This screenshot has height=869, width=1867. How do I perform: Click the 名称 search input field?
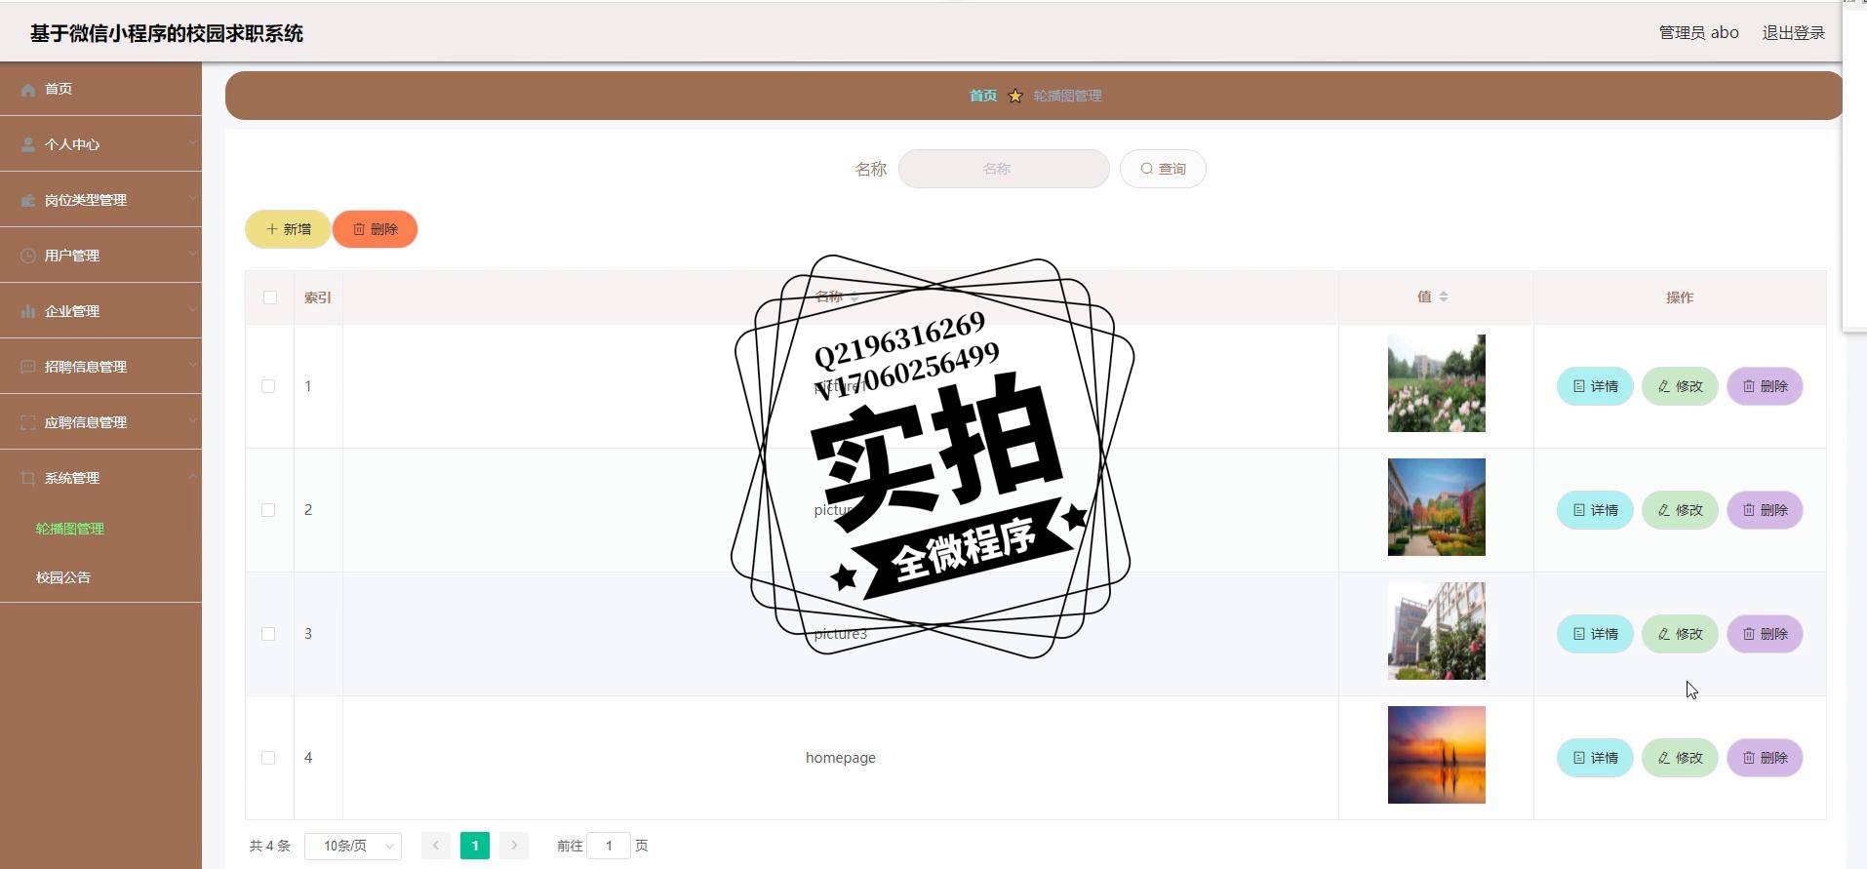1004,169
